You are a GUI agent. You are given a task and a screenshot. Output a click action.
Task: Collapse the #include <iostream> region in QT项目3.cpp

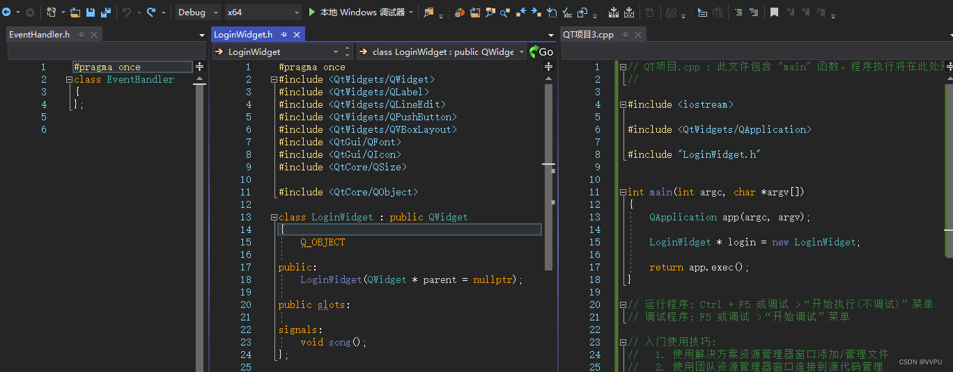[x=623, y=105]
